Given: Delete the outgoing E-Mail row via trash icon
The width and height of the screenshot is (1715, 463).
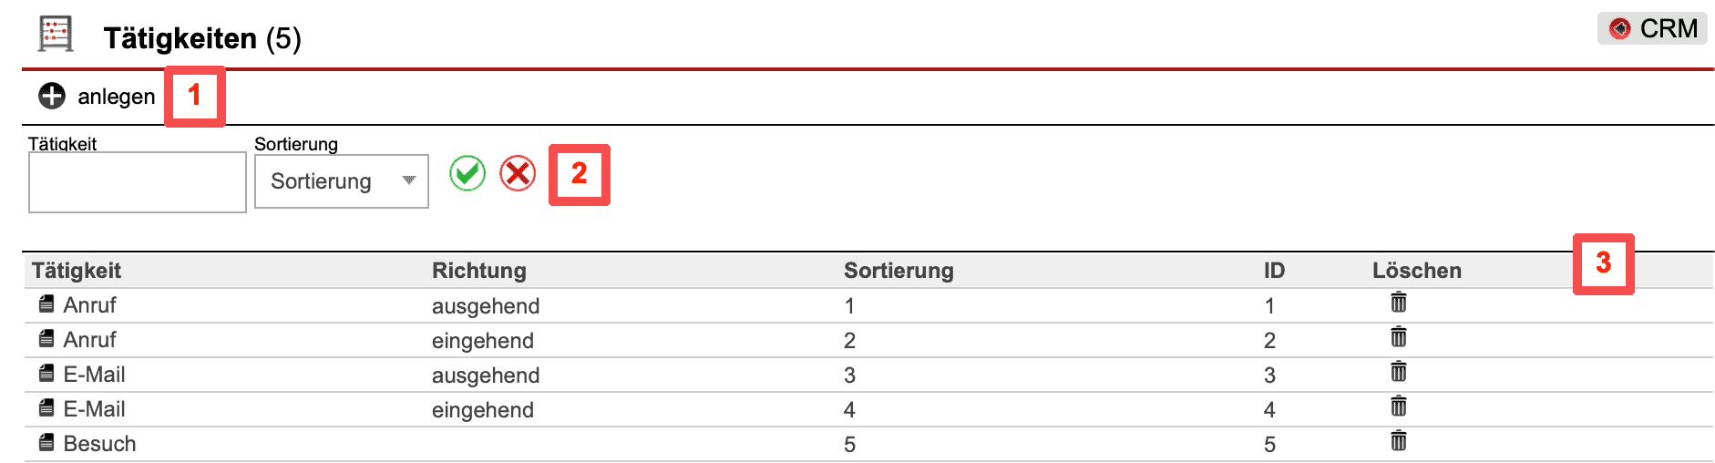Looking at the screenshot, I should pos(1399,372).
